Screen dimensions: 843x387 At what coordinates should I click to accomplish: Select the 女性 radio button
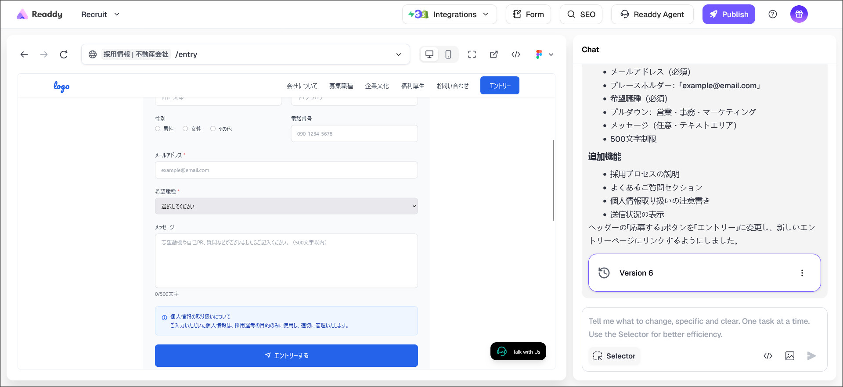[x=185, y=129]
